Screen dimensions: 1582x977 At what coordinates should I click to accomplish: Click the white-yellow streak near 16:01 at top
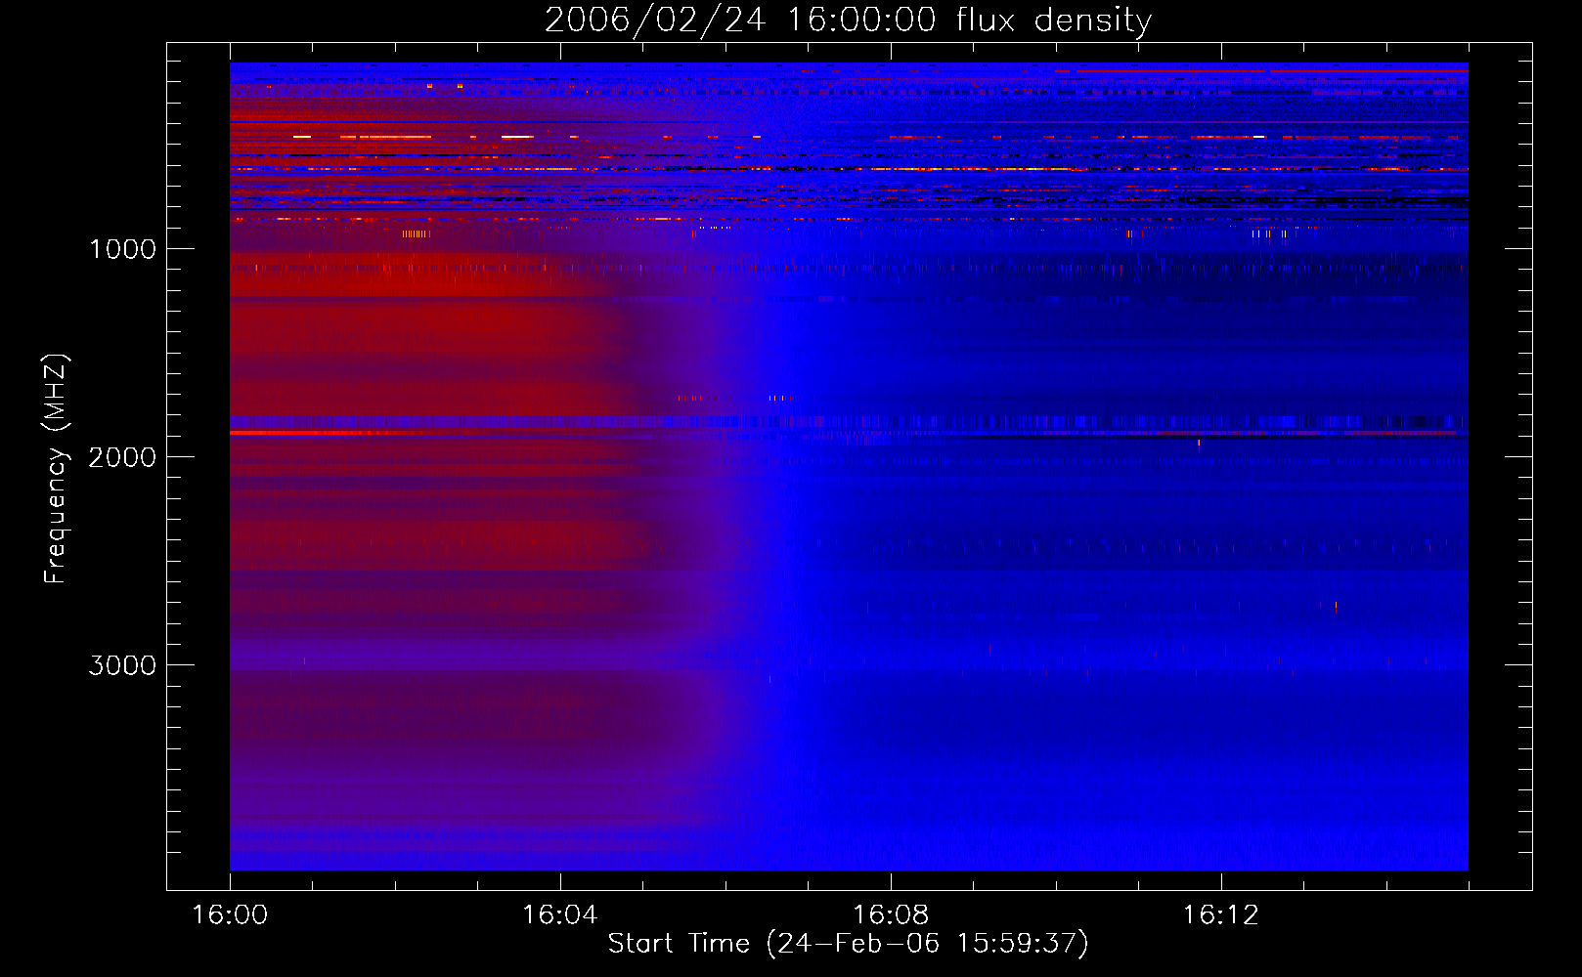(302, 137)
